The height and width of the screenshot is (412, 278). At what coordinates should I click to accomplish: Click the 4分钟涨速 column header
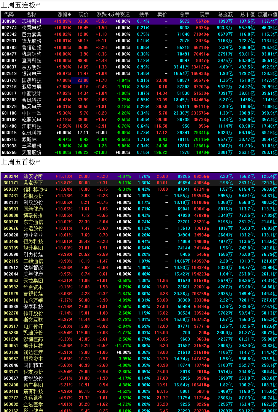(119, 14)
